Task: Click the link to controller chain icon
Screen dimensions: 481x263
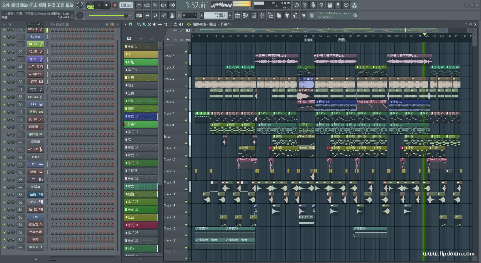Action: pyautogui.click(x=164, y=16)
